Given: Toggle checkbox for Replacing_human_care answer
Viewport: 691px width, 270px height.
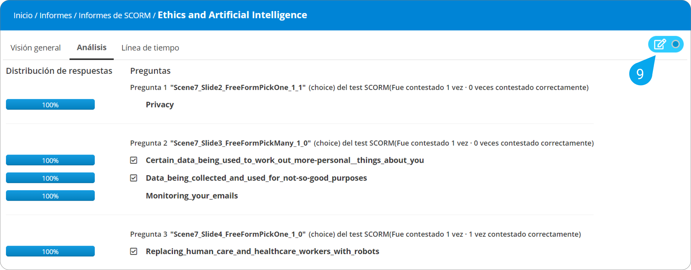Looking at the screenshot, I should tap(134, 251).
